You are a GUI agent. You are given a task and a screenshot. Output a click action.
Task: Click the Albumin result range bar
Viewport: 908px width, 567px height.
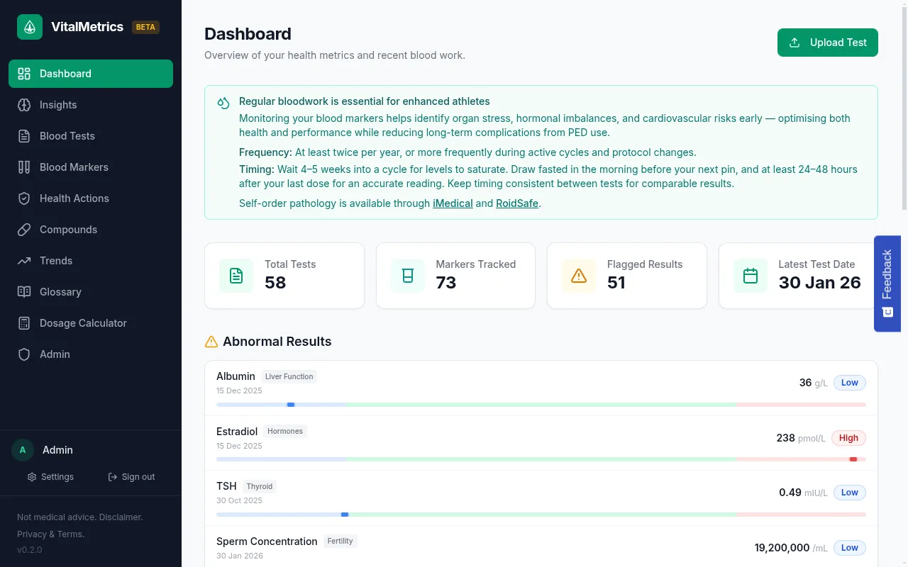click(541, 404)
